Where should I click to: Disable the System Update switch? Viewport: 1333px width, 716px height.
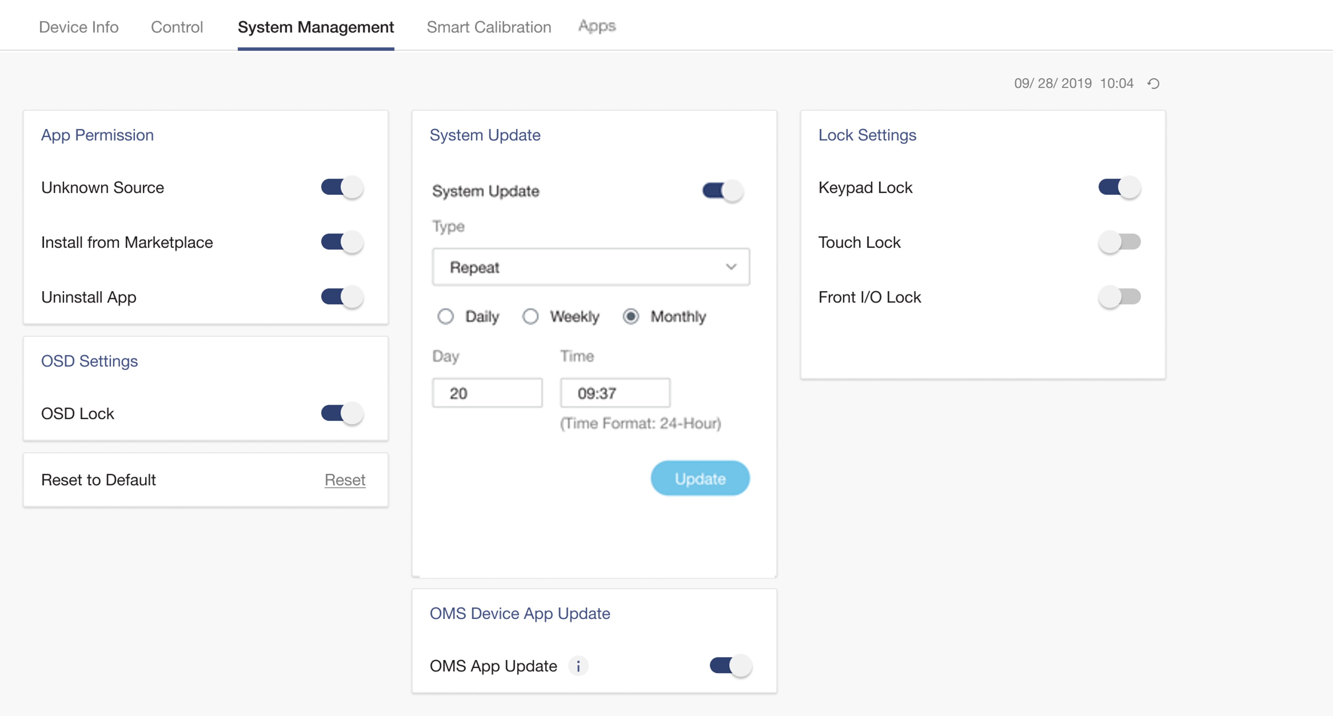click(x=722, y=191)
